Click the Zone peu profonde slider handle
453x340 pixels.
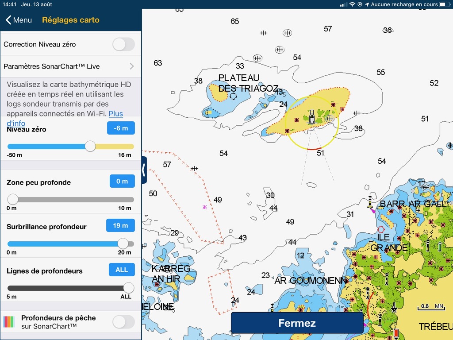coord(13,199)
